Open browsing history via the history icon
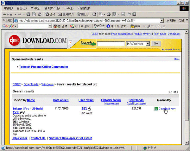190x151 pixels. [x=94, y=14]
